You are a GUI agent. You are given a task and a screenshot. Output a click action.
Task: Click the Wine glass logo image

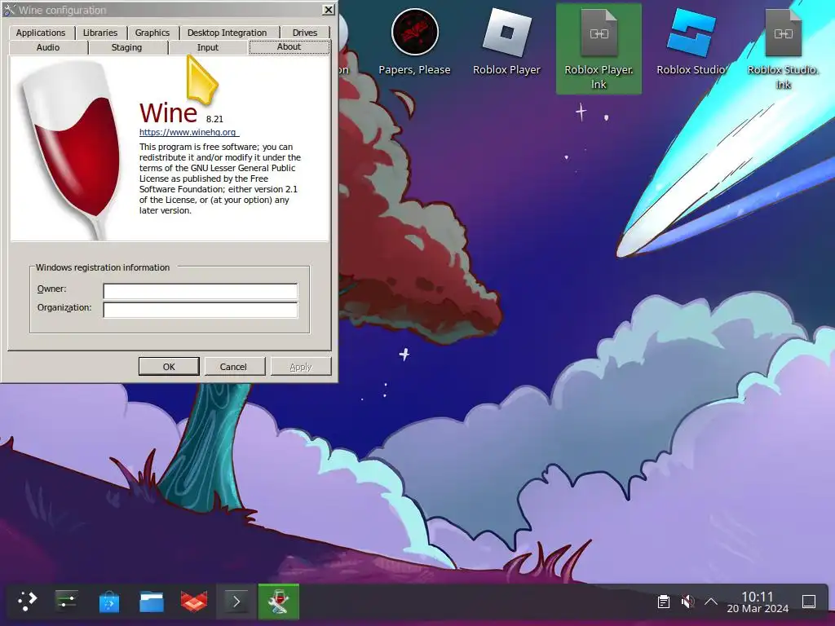pos(72,149)
